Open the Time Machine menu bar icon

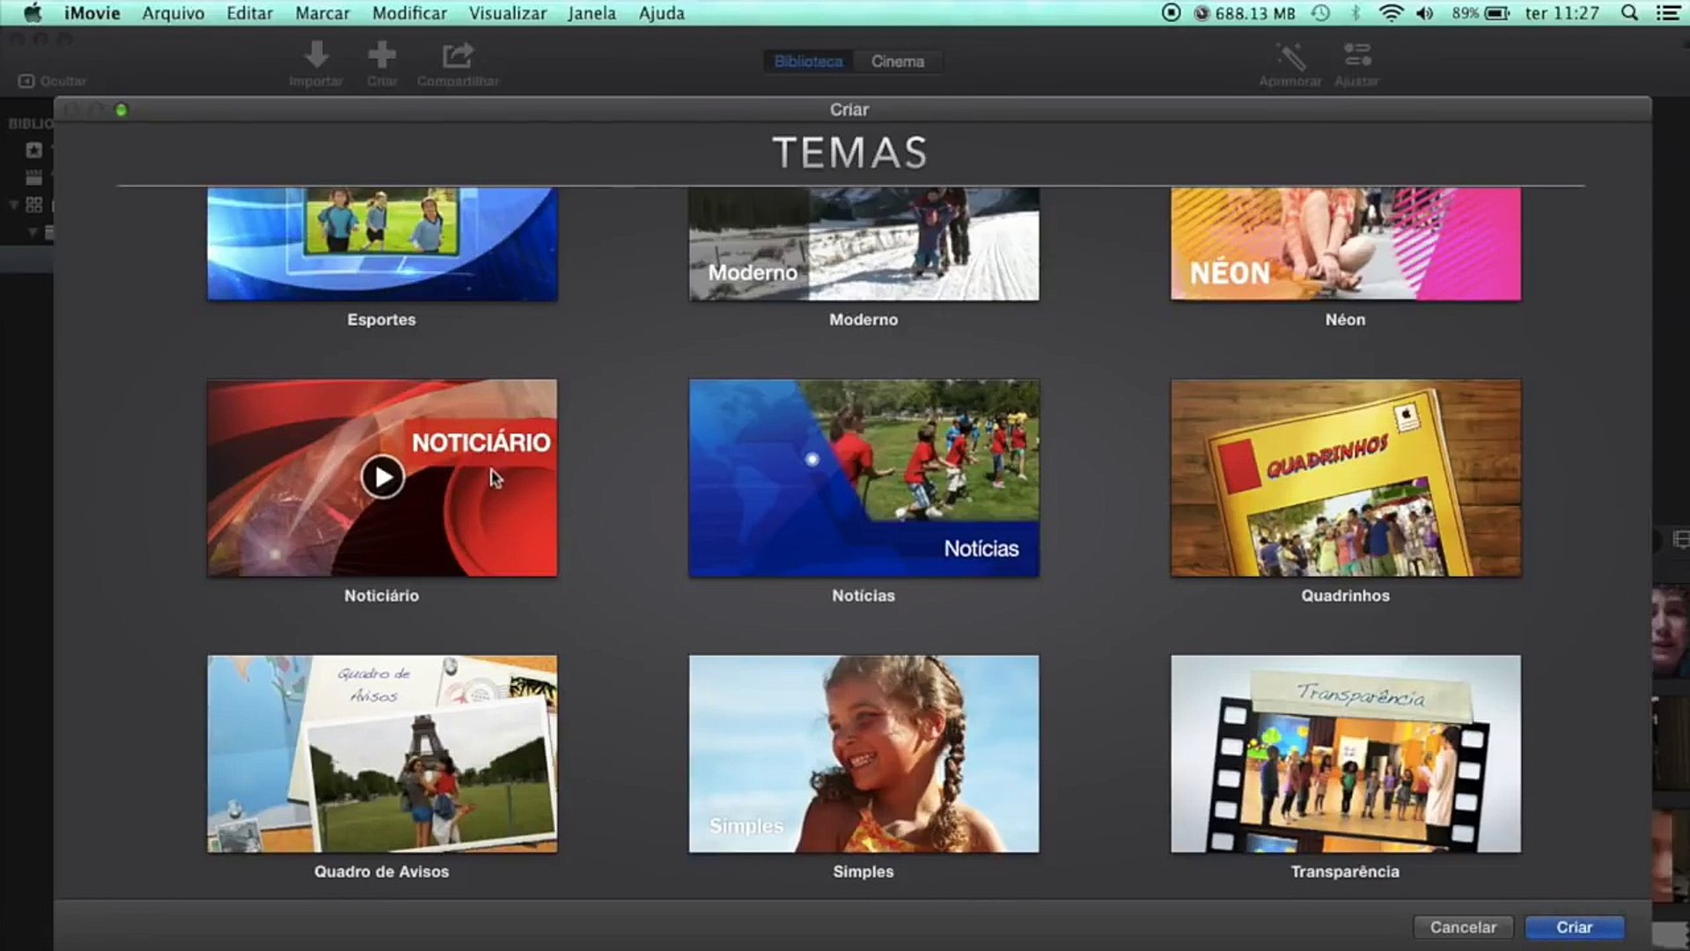tap(1320, 13)
